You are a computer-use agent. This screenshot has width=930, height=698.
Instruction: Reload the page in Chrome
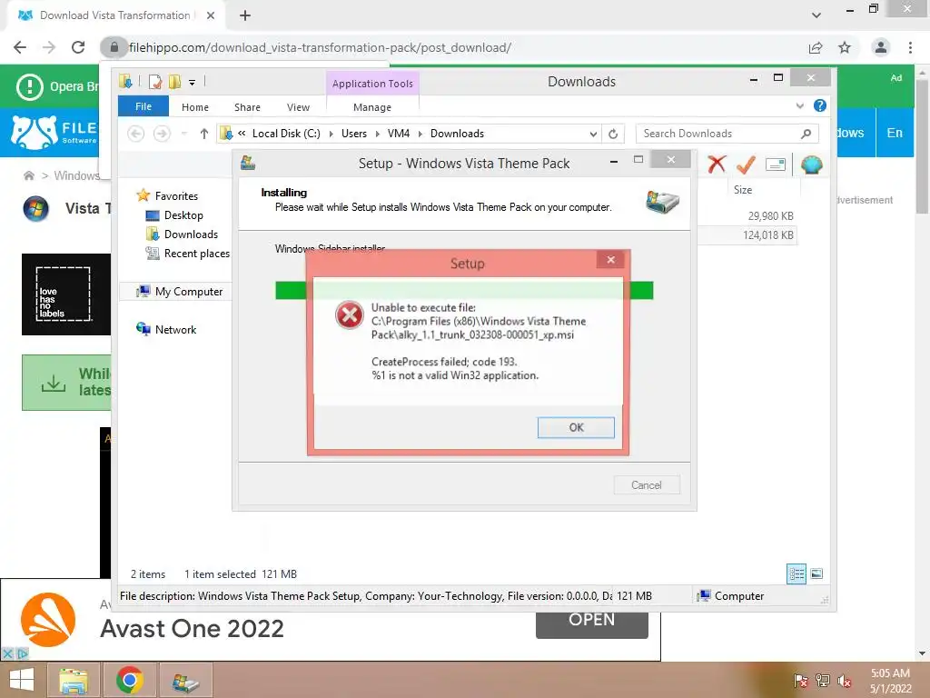click(x=78, y=47)
